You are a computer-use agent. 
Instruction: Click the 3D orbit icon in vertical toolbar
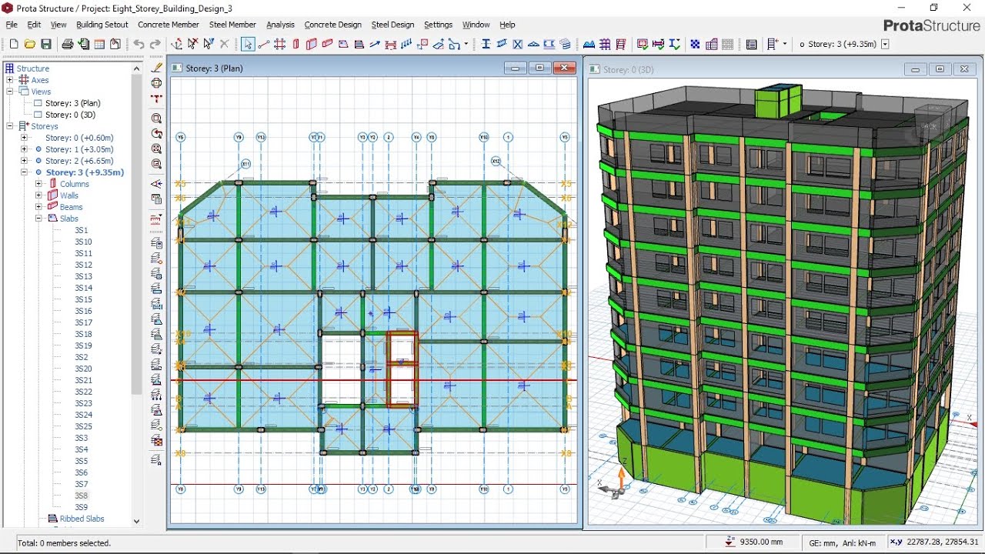(x=157, y=83)
